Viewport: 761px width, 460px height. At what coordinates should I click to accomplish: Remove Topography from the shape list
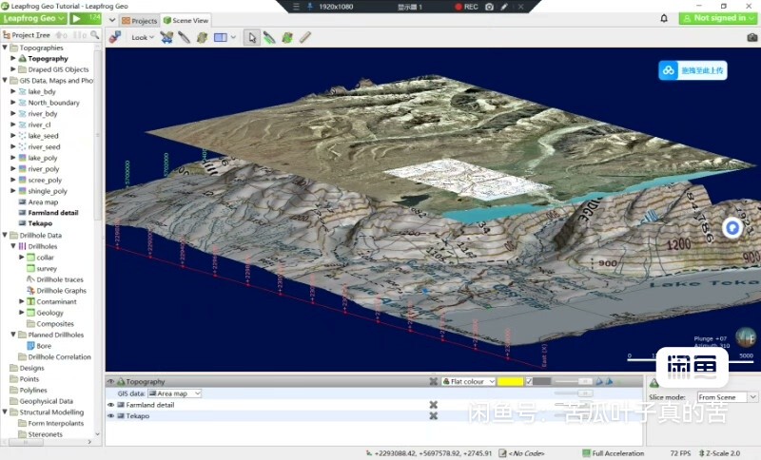[x=434, y=381]
